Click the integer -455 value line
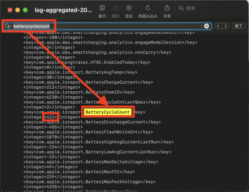This screenshot has width=249, height=192. coord(53,127)
